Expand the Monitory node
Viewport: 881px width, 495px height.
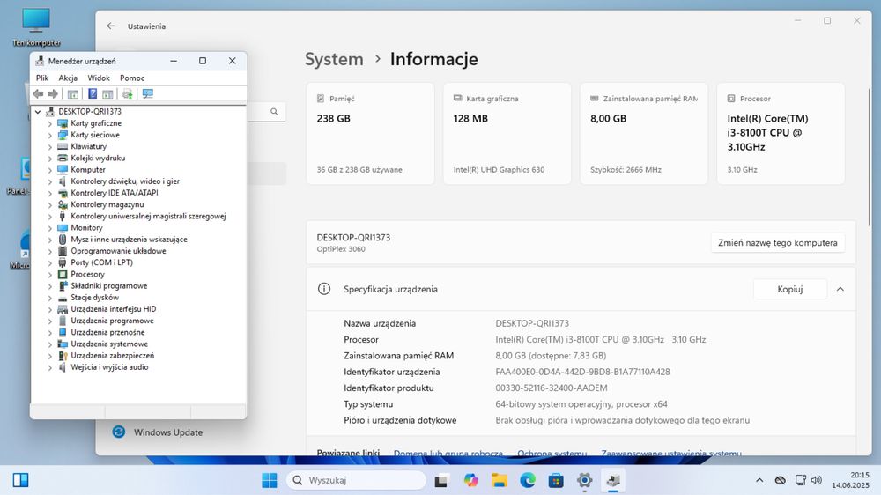click(50, 228)
